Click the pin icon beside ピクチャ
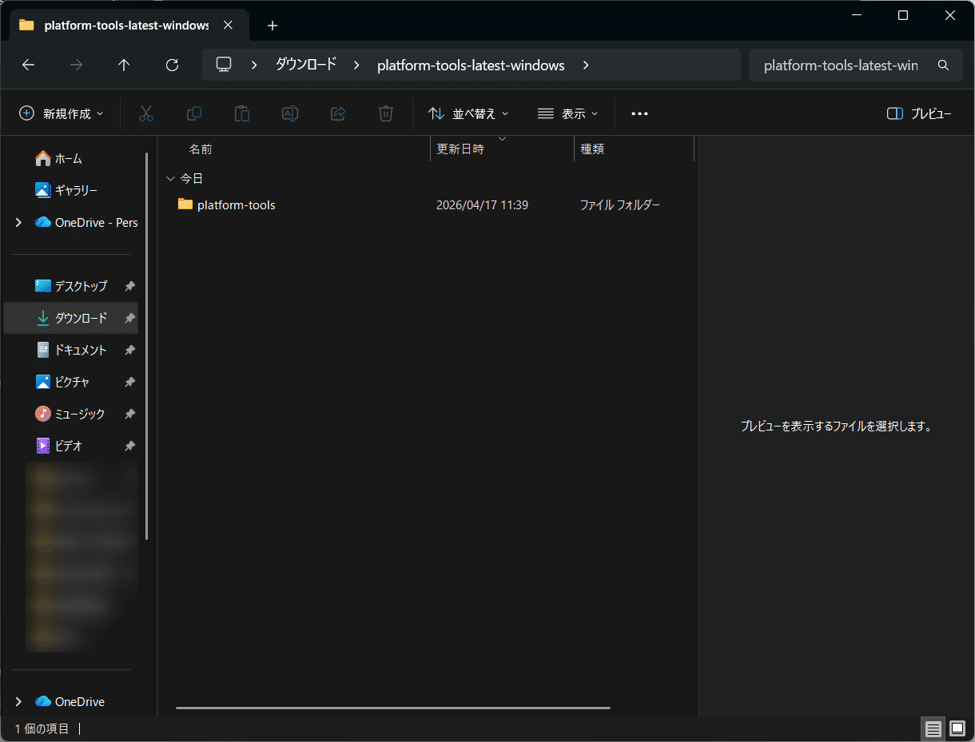Screen dimensions: 975x742 click(129, 382)
